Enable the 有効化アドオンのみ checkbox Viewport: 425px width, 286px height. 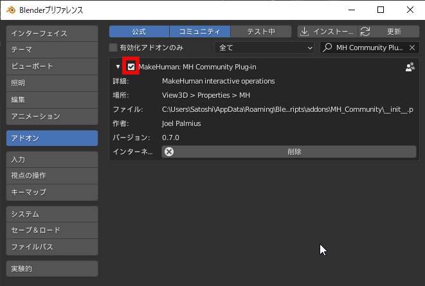113,48
